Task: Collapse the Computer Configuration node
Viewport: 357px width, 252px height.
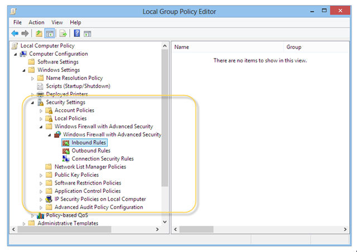Action: [16, 55]
